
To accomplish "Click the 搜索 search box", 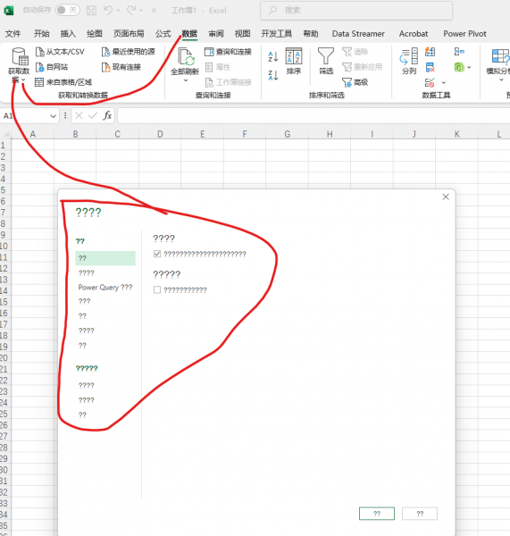I will (356, 11).
